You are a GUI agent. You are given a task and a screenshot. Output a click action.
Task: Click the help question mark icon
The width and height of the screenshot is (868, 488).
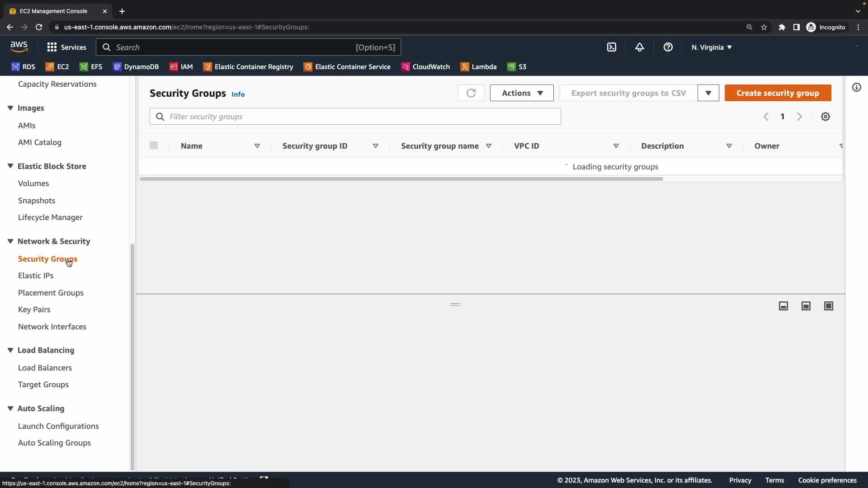click(x=668, y=47)
